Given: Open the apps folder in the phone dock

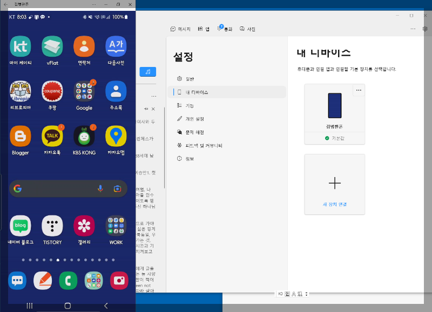Looking at the screenshot, I should pos(93,281).
